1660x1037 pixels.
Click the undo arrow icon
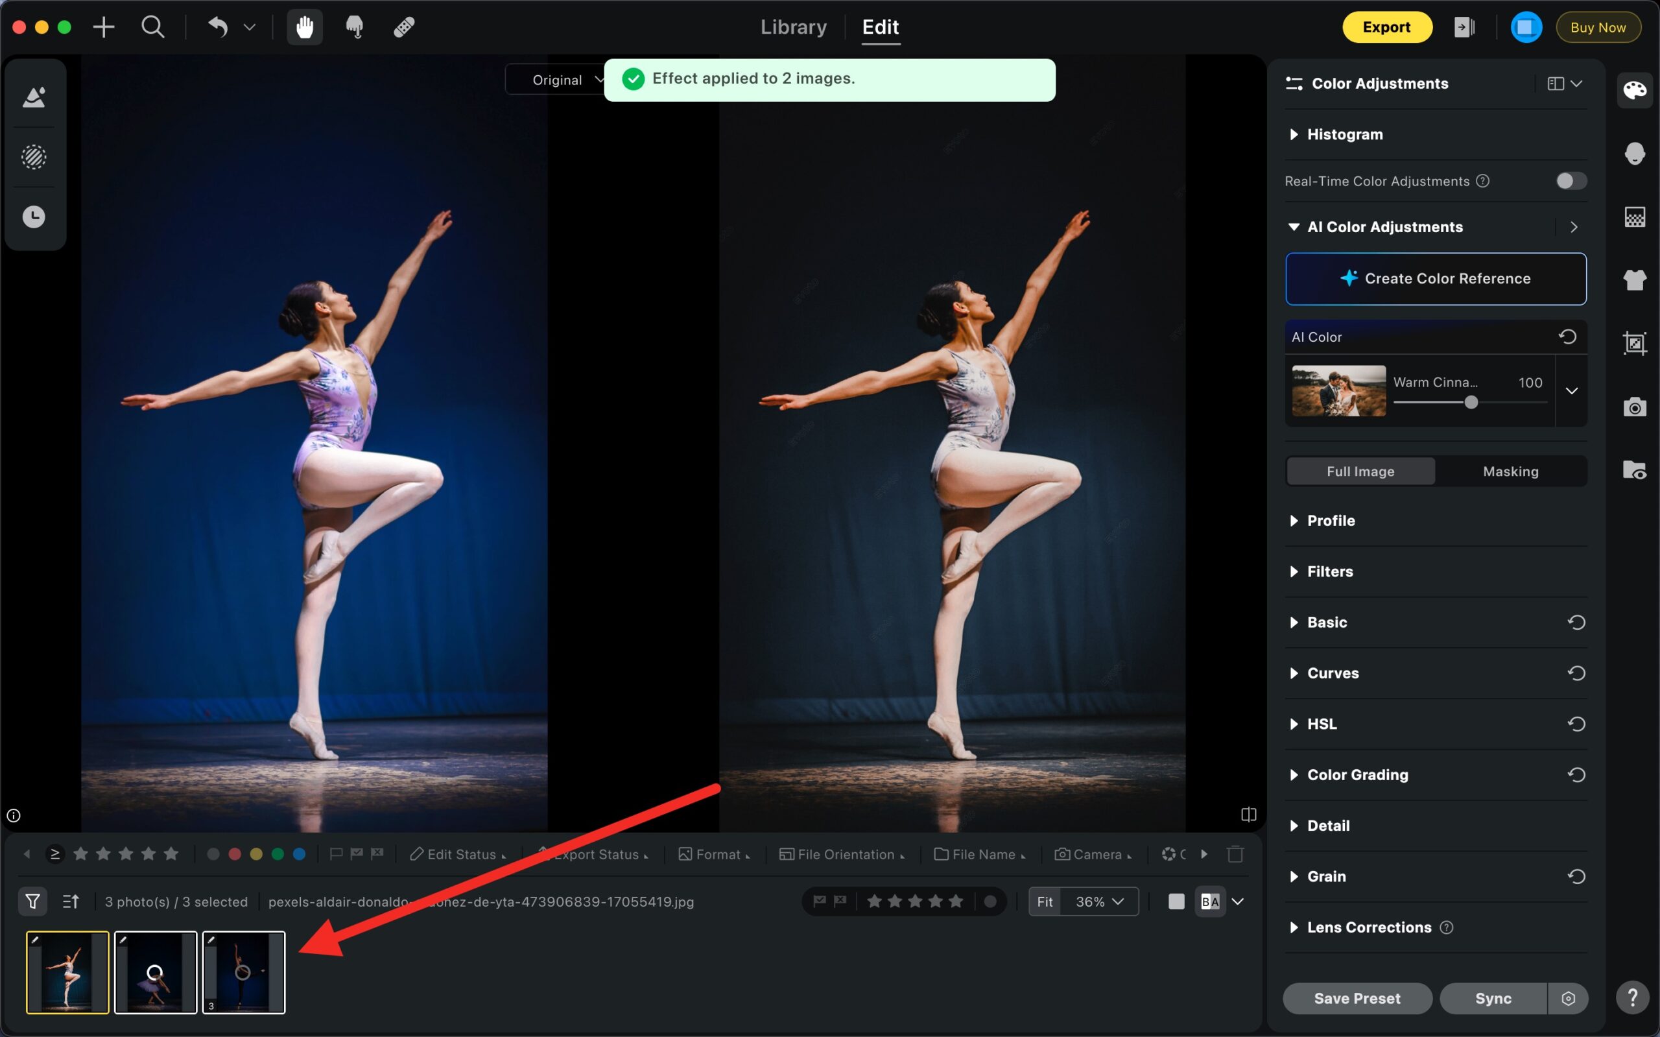coord(218,27)
